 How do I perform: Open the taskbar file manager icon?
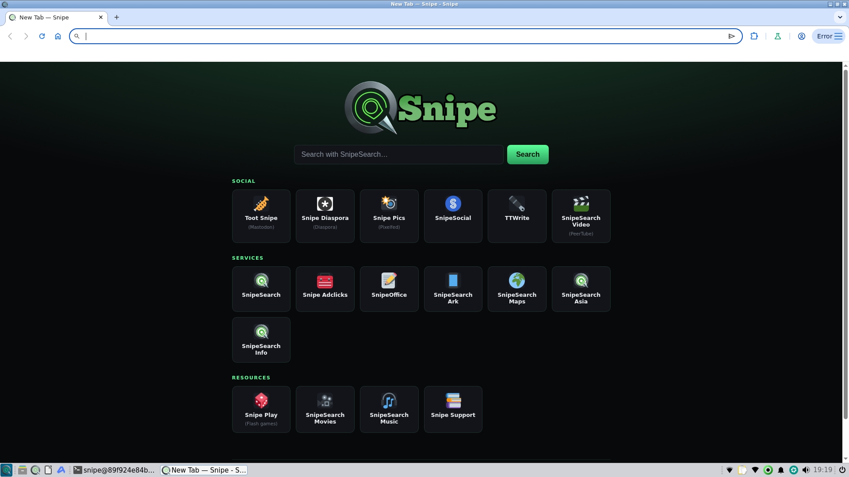(x=23, y=470)
